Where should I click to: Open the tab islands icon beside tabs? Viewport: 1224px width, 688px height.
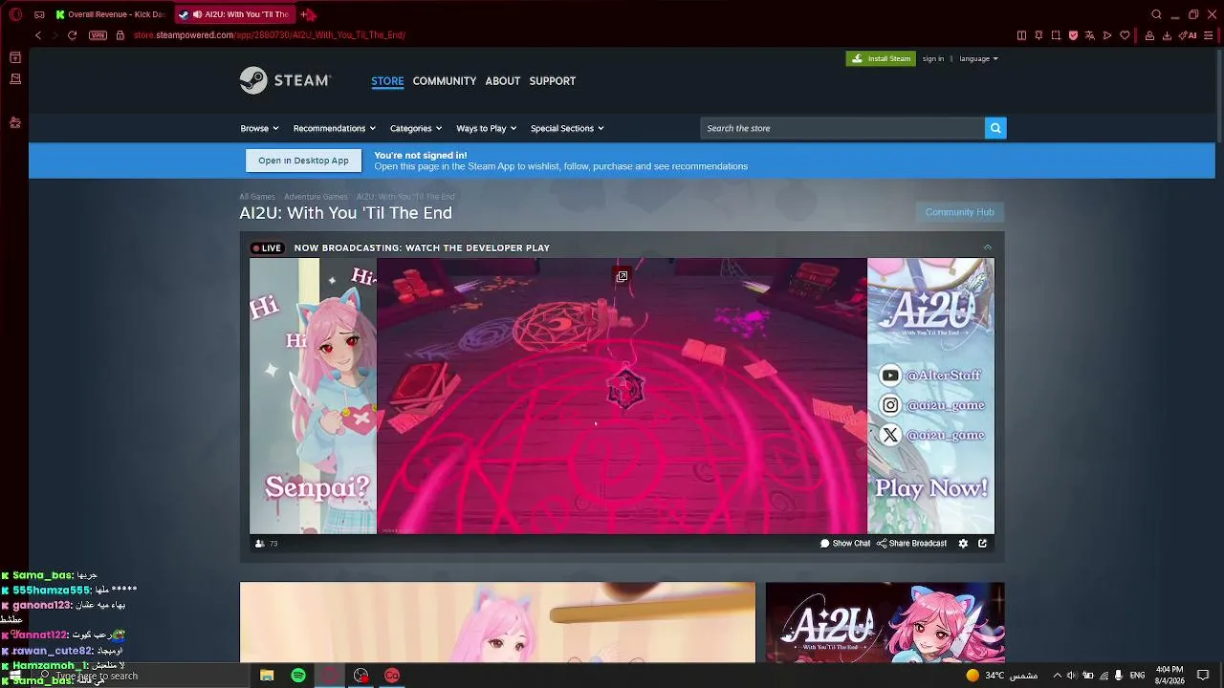point(39,14)
